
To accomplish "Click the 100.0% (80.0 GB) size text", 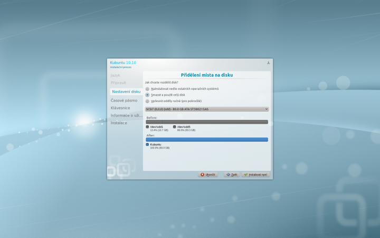I will click(x=160, y=148).
